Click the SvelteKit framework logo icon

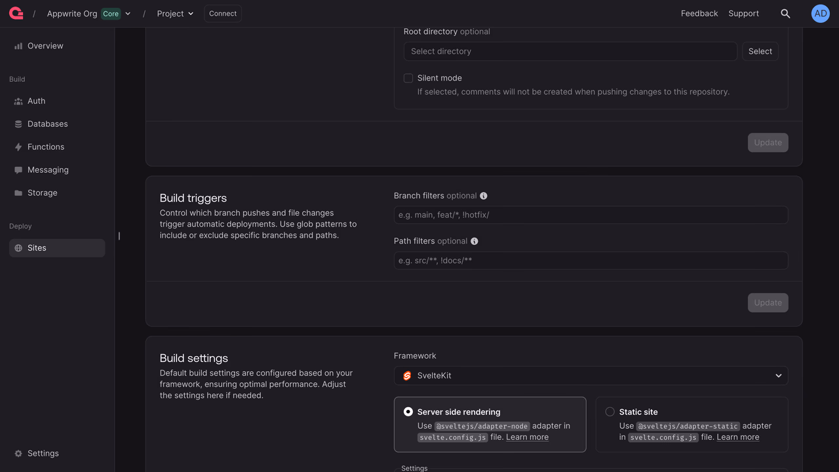tap(407, 376)
